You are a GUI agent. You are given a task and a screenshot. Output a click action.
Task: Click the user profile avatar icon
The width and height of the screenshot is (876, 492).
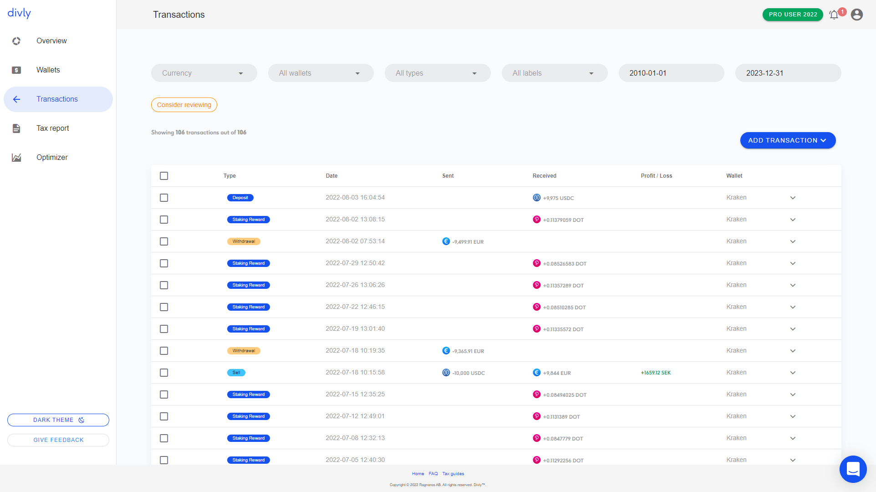(x=856, y=15)
